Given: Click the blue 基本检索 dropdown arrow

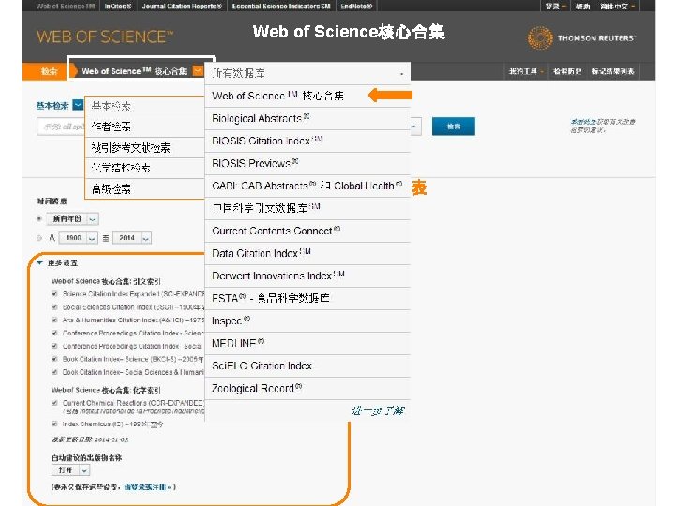Looking at the screenshot, I should 78,105.
